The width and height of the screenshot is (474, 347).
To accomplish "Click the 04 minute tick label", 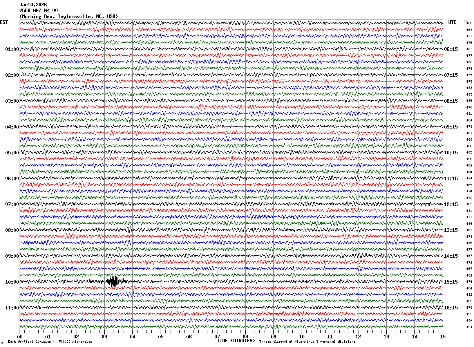I will [x=132, y=336].
